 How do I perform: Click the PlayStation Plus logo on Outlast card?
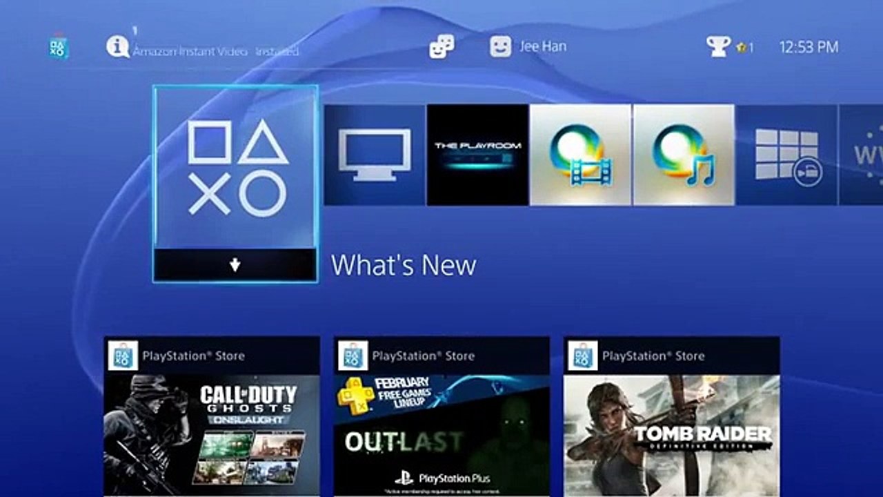point(442,478)
